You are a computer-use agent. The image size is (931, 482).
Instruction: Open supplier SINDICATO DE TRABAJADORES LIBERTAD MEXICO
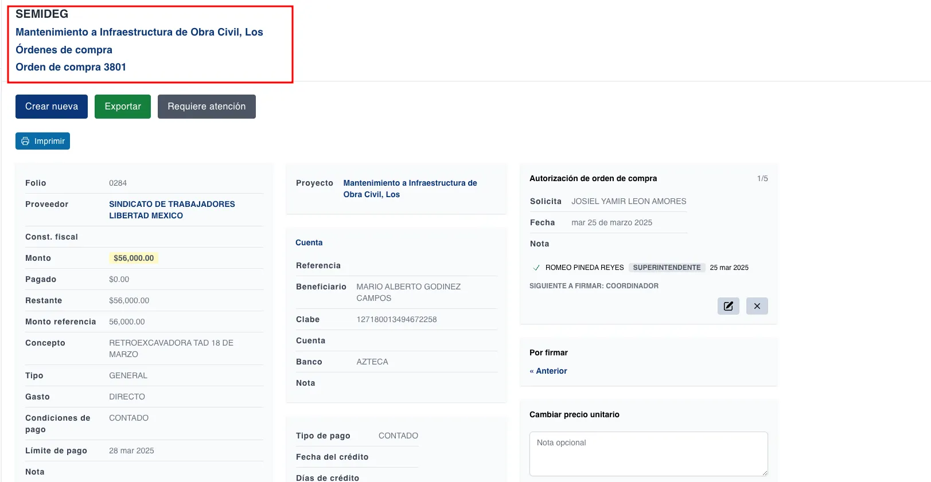coord(172,210)
